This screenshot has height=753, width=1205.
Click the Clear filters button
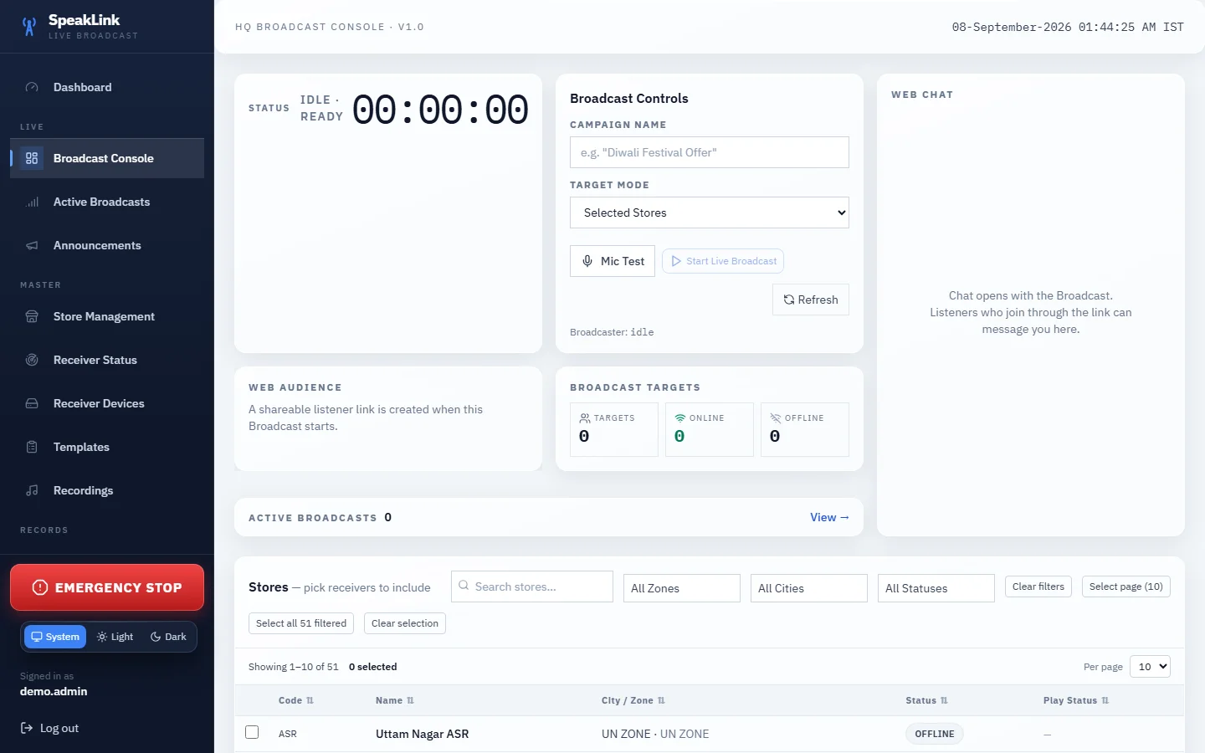tap(1038, 587)
